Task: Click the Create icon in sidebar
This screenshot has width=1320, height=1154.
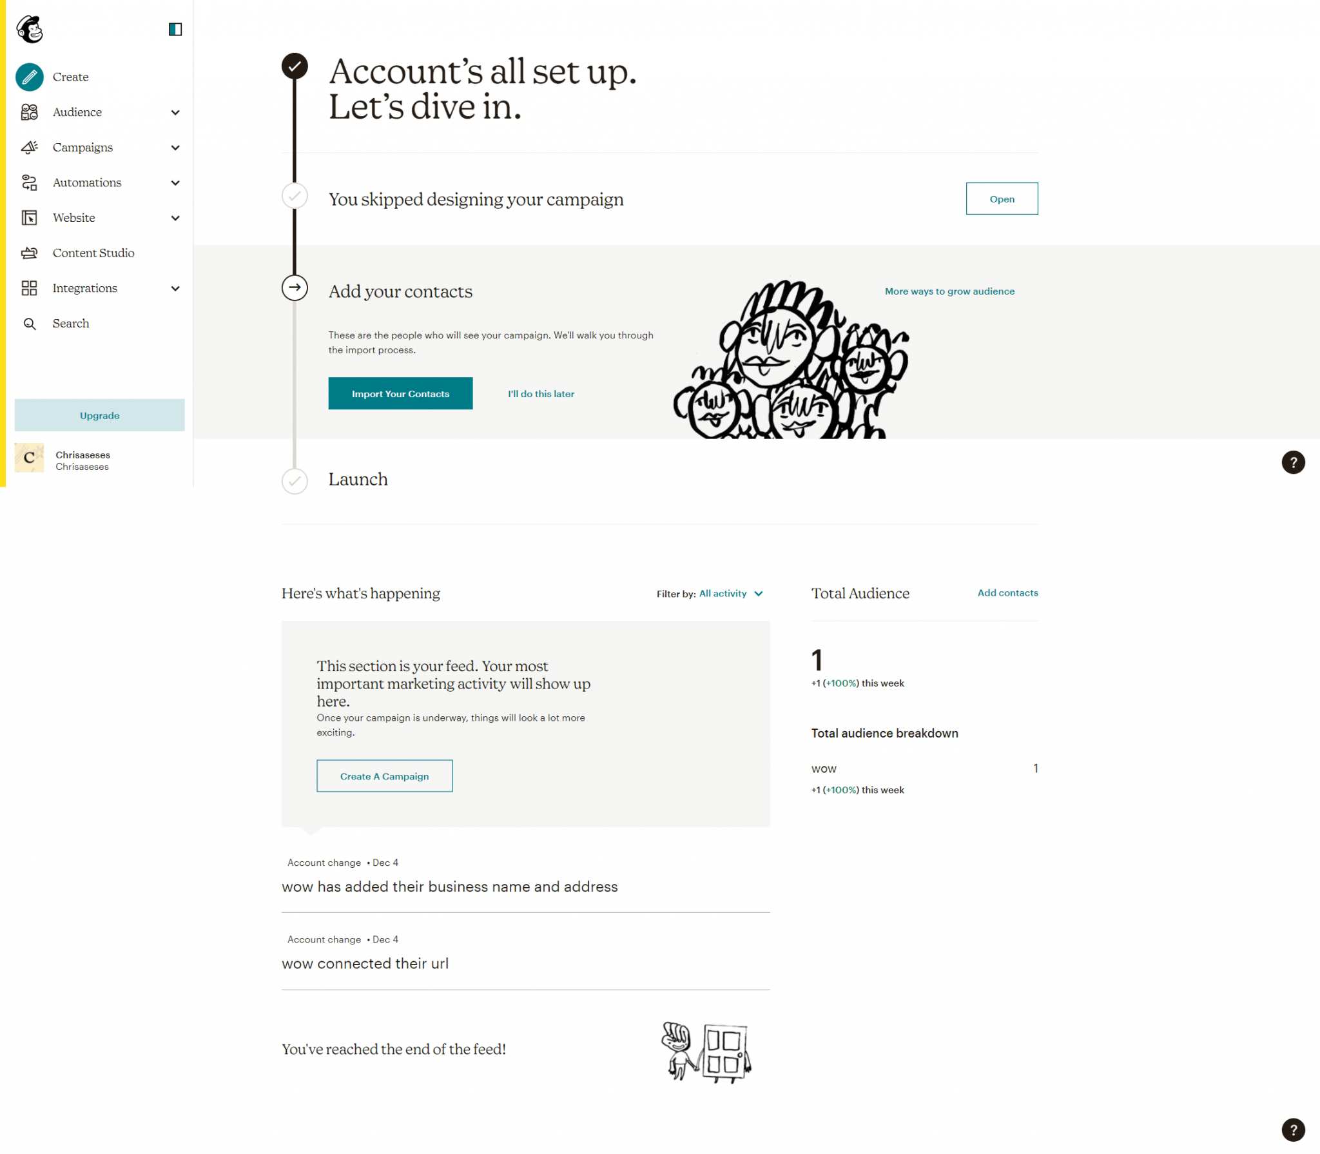Action: click(30, 76)
